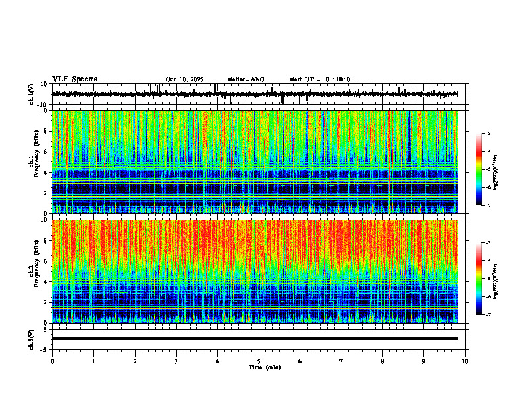Click time-axis tick label "6" at bottom
Image resolution: width=524 pixels, height=405 pixels.
click(300, 361)
